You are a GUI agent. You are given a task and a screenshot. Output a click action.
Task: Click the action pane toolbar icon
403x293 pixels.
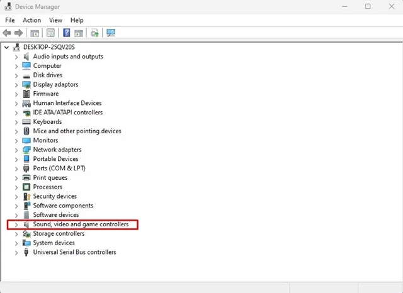79,33
